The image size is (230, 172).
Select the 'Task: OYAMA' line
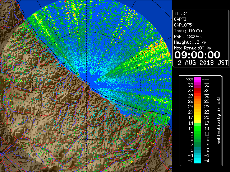coord(188,31)
